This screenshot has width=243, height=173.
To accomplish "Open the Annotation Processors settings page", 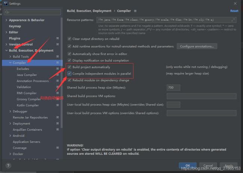I will pyautogui.click(x=32, y=81).
